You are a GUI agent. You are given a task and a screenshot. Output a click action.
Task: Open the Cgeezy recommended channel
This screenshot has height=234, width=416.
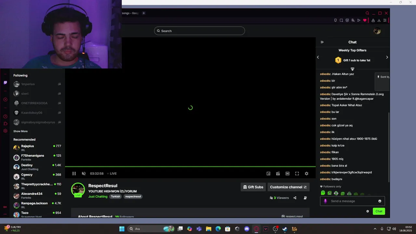[x=37, y=176]
